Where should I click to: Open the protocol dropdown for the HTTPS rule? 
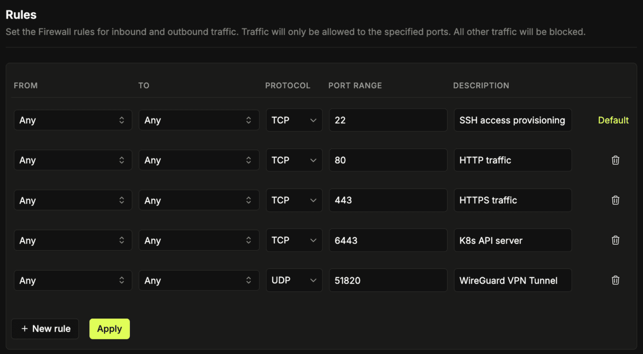(x=294, y=200)
